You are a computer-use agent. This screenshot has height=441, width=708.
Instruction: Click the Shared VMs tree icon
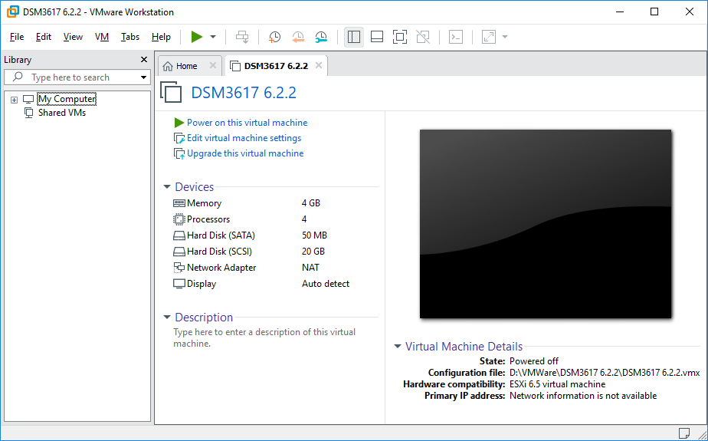28,113
